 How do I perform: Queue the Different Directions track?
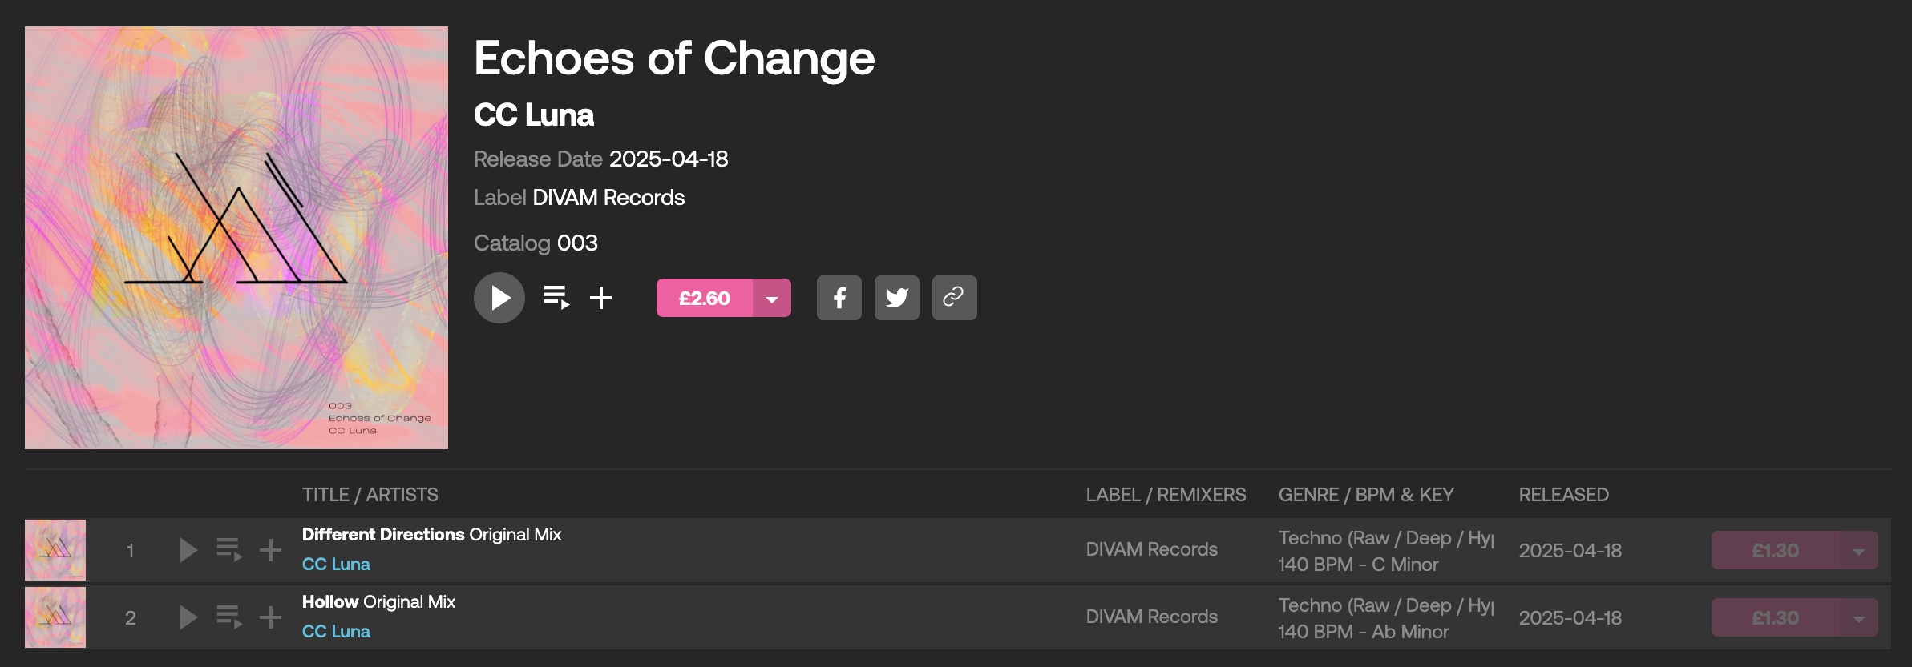tap(229, 550)
